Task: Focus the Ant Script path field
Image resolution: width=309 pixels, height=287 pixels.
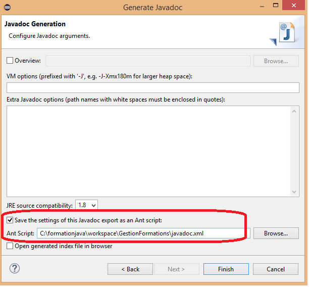Action: [x=144, y=233]
